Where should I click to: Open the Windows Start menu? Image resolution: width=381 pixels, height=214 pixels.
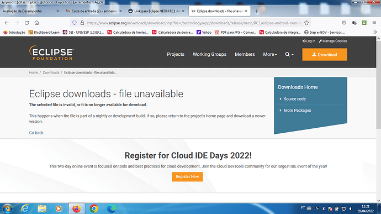click(7, 208)
